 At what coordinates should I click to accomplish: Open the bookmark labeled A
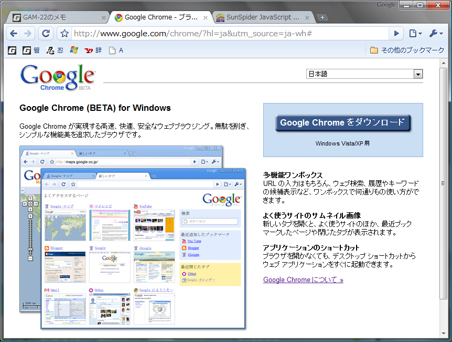click(x=116, y=50)
